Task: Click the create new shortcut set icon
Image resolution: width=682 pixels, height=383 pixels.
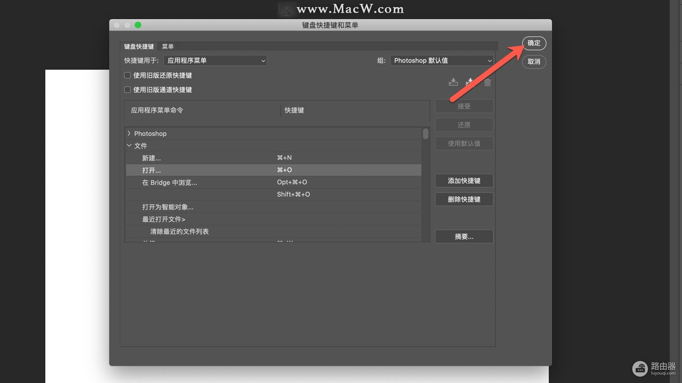Action: point(470,82)
